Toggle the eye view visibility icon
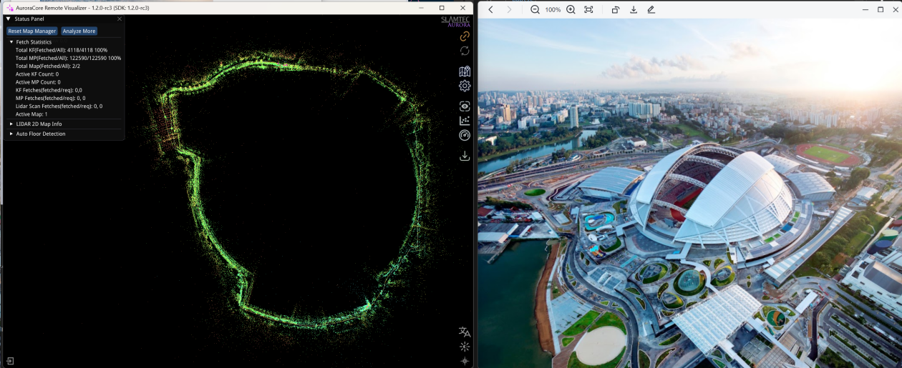 point(465,106)
